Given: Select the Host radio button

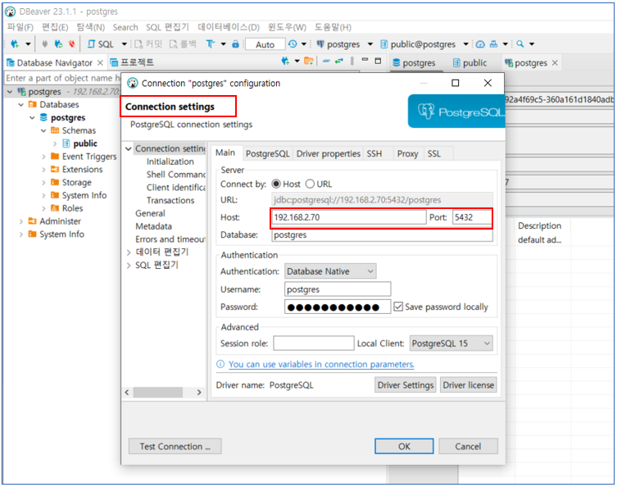Looking at the screenshot, I should (276, 184).
